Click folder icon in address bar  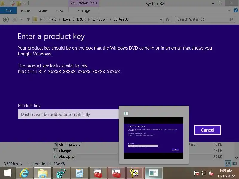(36, 19)
